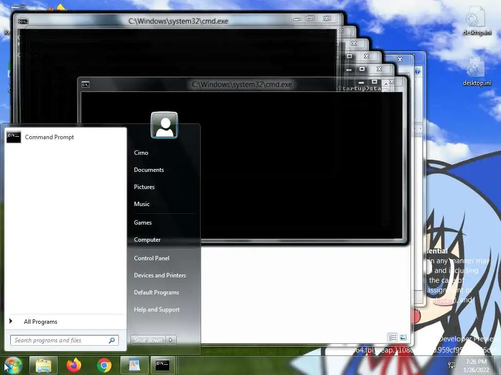Click the blue help question mark icon
This screenshot has width=501, height=375.
(418, 71)
